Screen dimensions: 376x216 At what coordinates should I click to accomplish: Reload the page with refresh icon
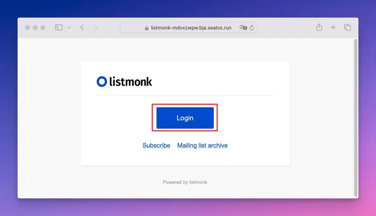click(252, 28)
